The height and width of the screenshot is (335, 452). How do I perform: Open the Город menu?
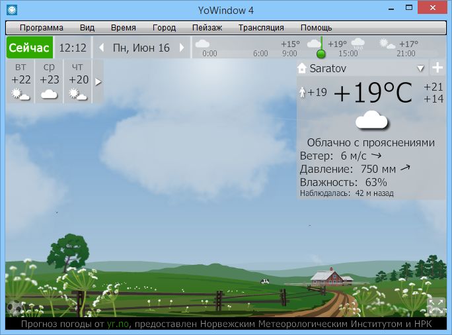point(164,28)
